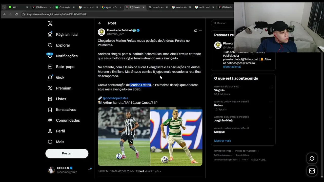Viewport: 324px width, 182px height.
Task: Open Planeta do Futebol author profile
Action: 119,30
